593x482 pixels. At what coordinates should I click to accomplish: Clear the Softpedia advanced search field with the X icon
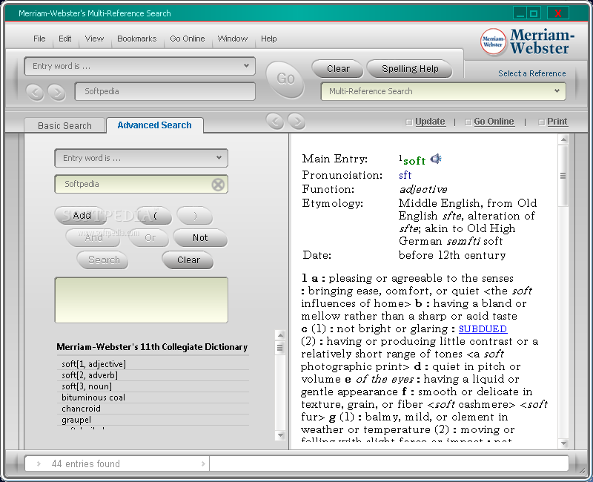pos(218,185)
